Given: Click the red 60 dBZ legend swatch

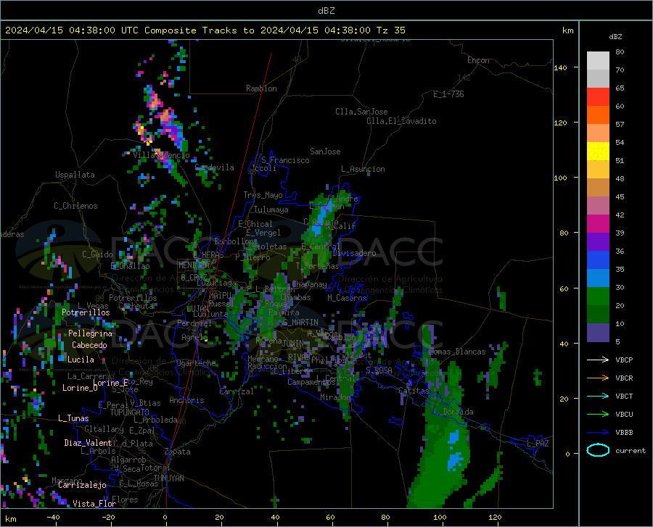Looking at the screenshot, I should [598, 96].
